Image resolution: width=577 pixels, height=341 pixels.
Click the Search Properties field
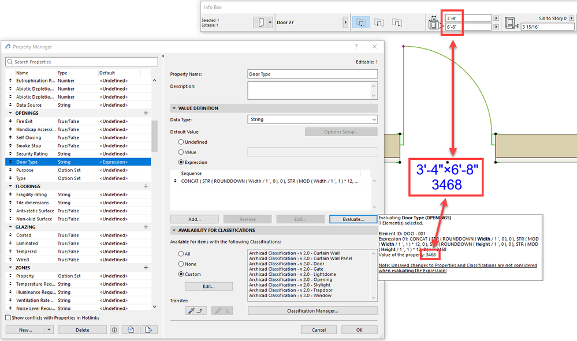[81, 62]
